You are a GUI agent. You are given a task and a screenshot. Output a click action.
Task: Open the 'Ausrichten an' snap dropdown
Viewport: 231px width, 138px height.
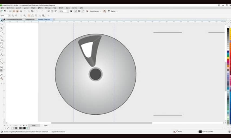coord(95,11)
